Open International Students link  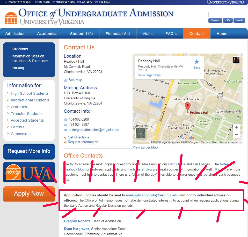tap(30, 100)
